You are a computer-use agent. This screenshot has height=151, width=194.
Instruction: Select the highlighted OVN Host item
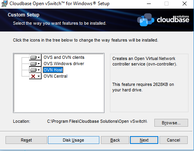coord(53,70)
